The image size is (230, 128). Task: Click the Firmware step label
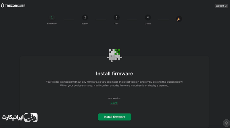click(x=52, y=24)
